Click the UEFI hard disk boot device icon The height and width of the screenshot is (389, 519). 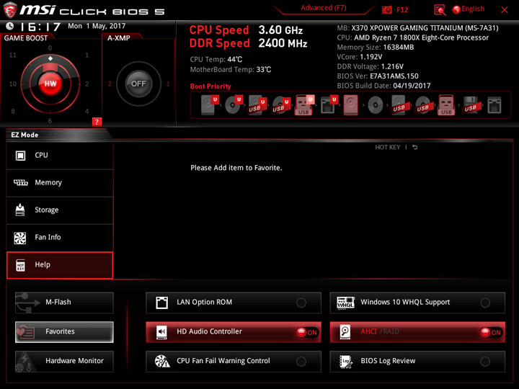click(x=210, y=105)
